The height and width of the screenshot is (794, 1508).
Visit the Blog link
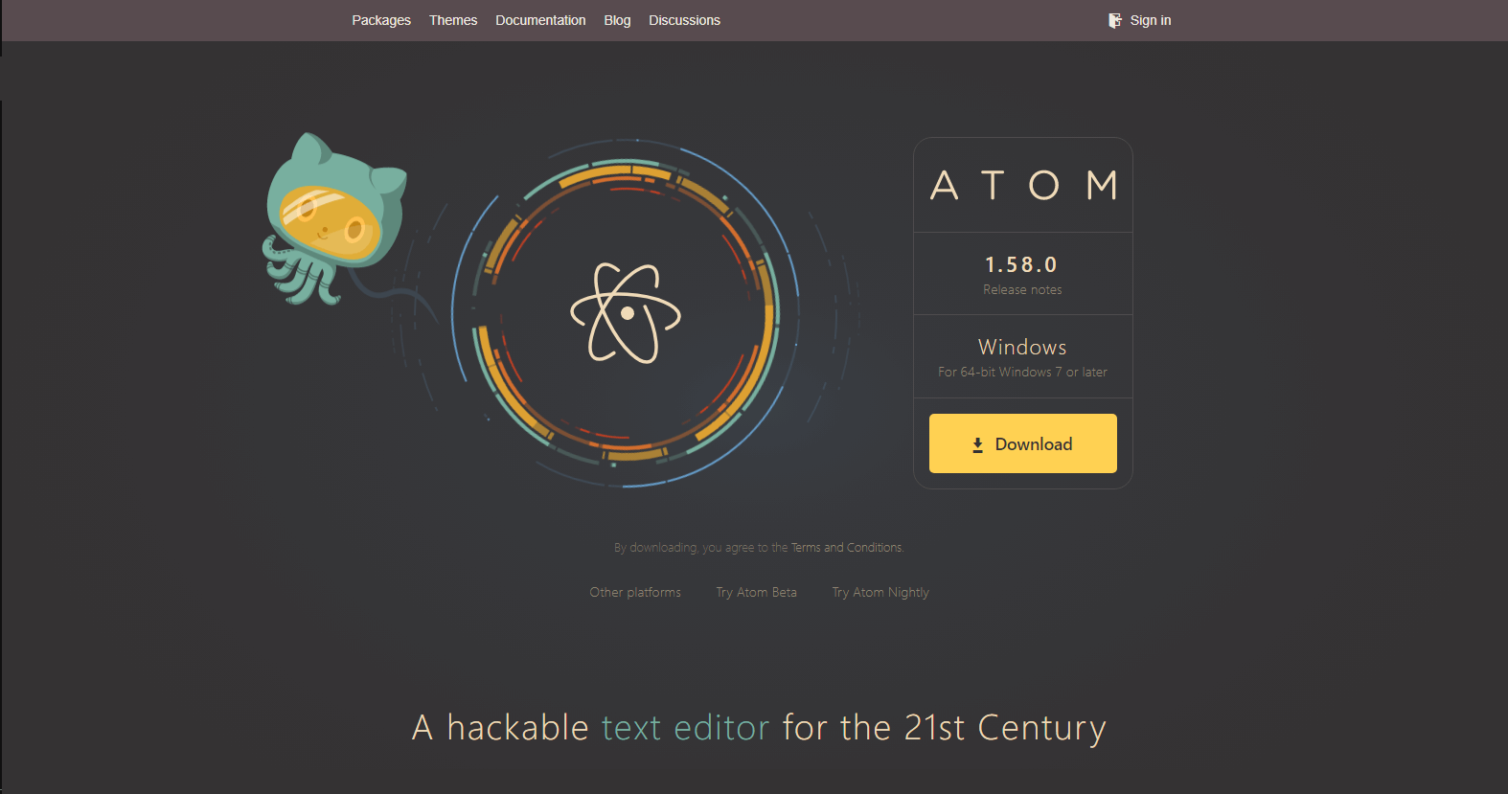617,20
